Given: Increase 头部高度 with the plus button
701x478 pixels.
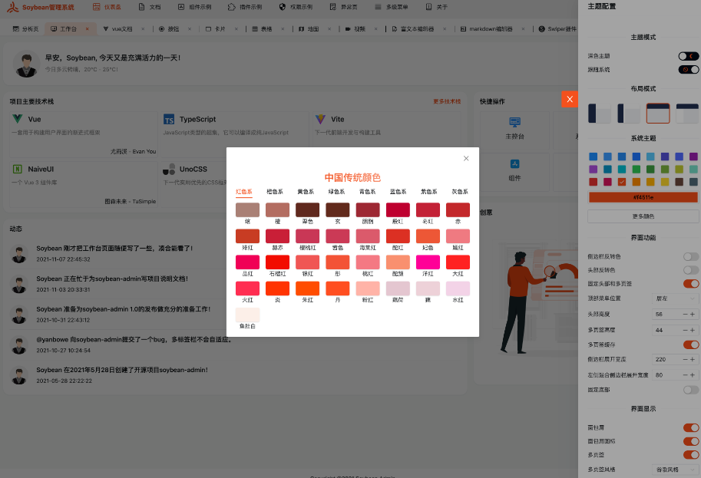Looking at the screenshot, I should pyautogui.click(x=693, y=315).
